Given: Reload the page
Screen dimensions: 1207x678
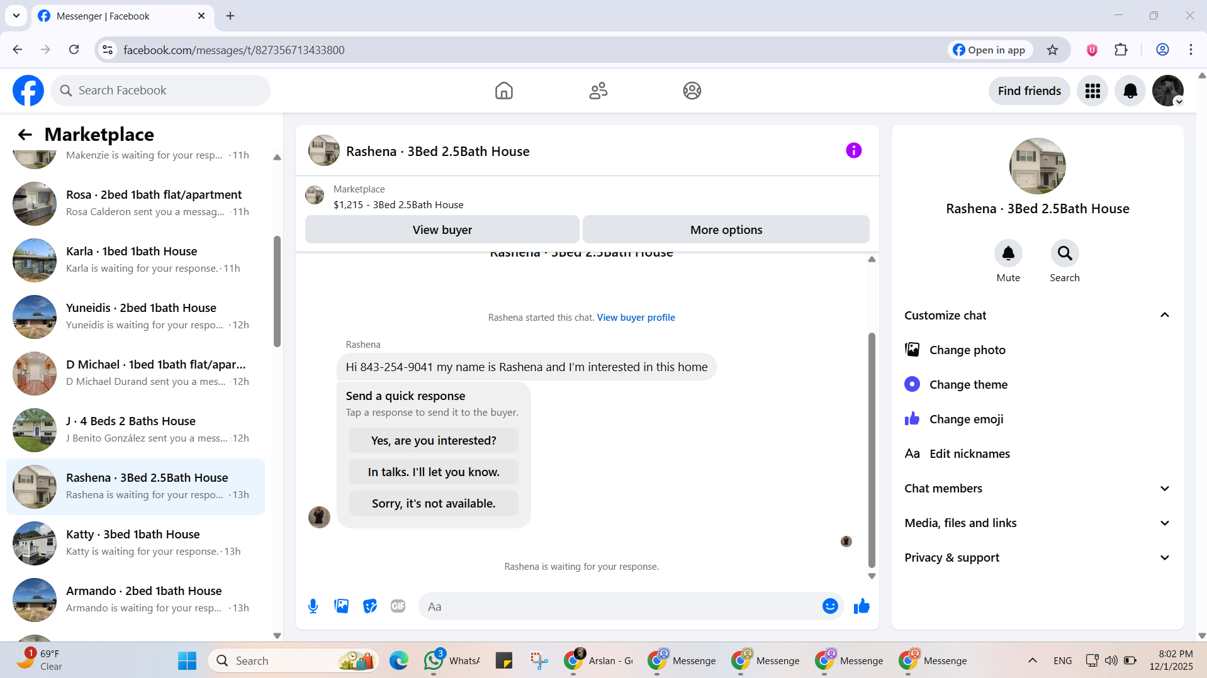Looking at the screenshot, I should [x=74, y=50].
